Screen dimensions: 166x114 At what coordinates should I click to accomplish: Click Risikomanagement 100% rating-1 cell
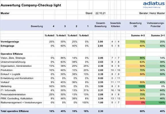click(85, 102)
